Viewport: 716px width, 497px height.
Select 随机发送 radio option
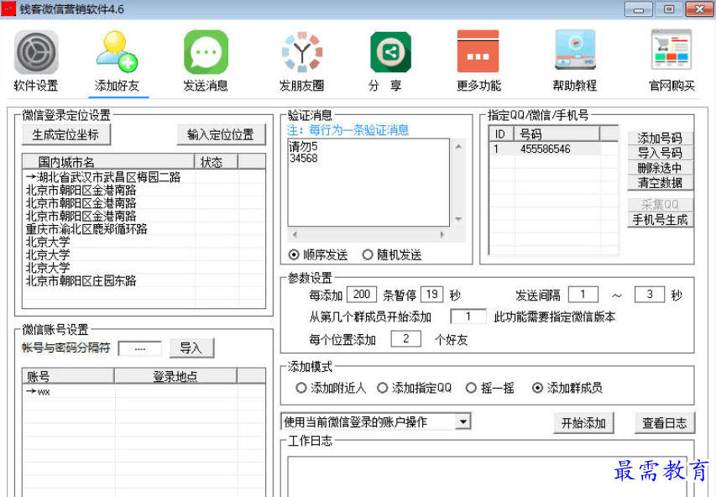[x=392, y=255]
